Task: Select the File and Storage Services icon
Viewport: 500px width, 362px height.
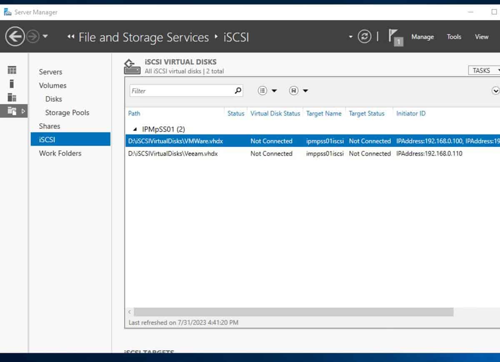Action: click(12, 111)
